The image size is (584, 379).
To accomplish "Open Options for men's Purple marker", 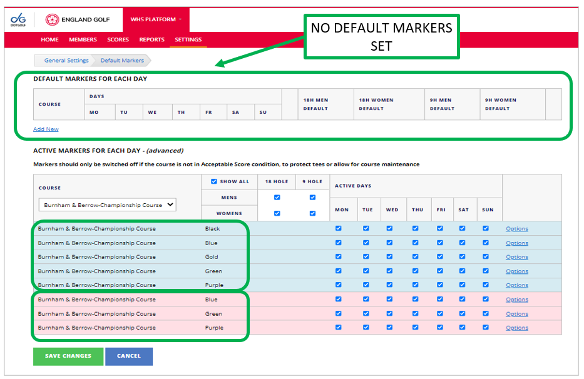I will pyautogui.click(x=517, y=285).
